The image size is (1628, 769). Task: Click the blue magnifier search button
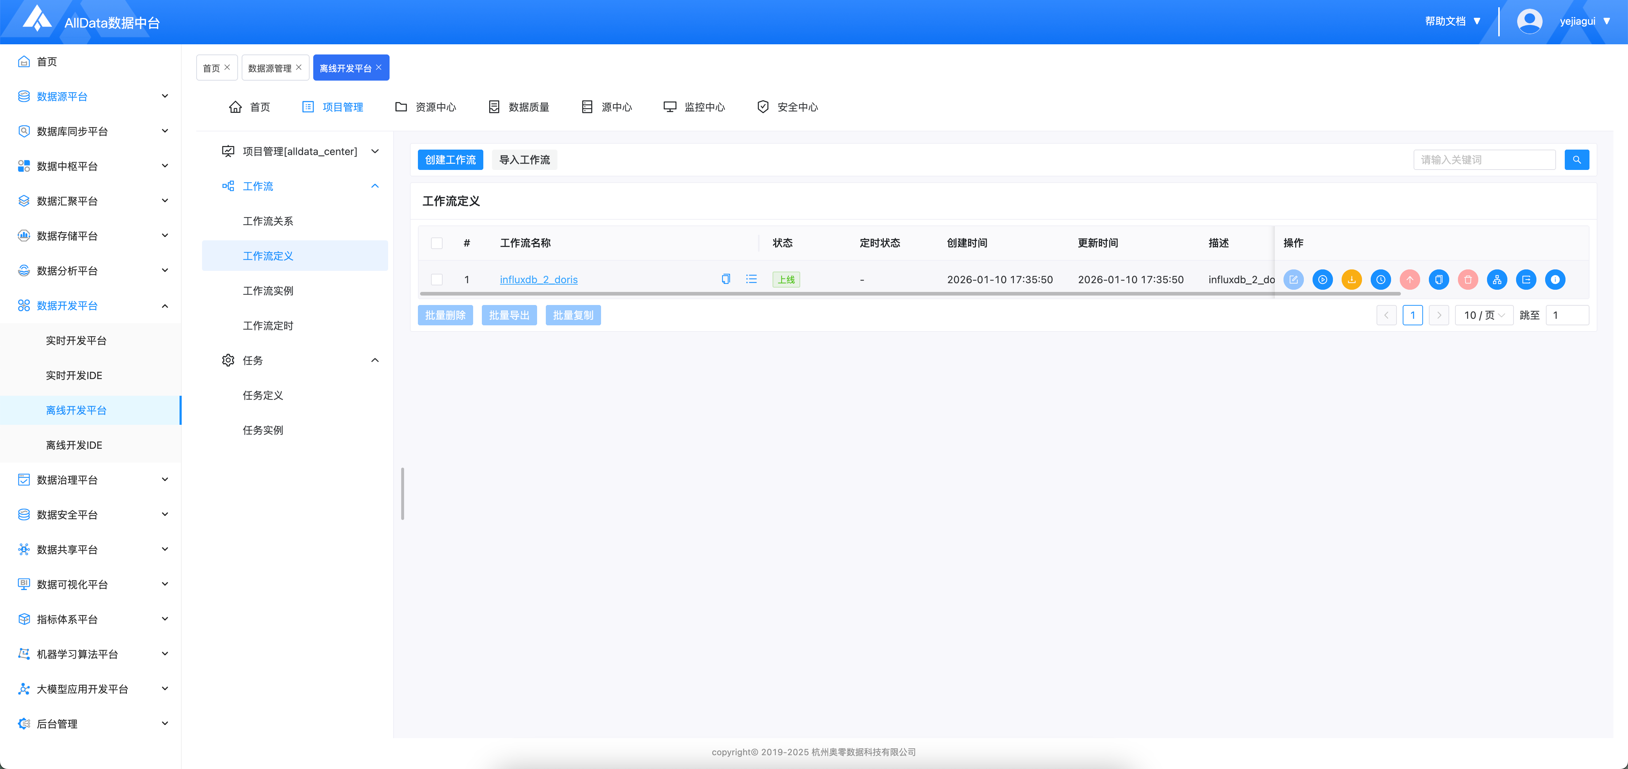click(x=1576, y=160)
